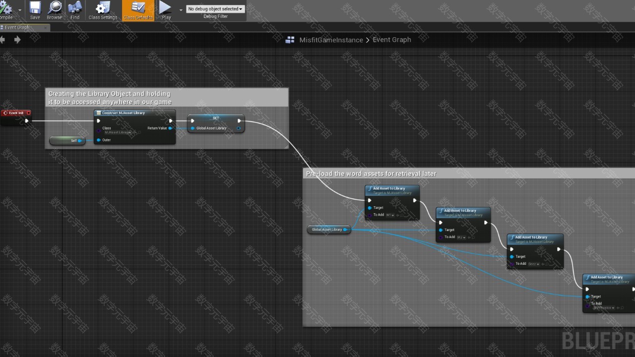Open the debug object selector dropdown
Viewport: 635px width, 357px height.
215,9
